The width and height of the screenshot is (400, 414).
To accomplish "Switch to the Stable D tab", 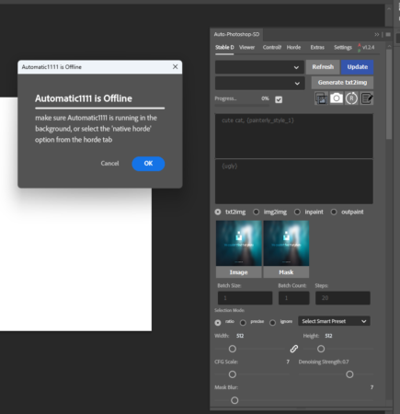I will (x=224, y=48).
